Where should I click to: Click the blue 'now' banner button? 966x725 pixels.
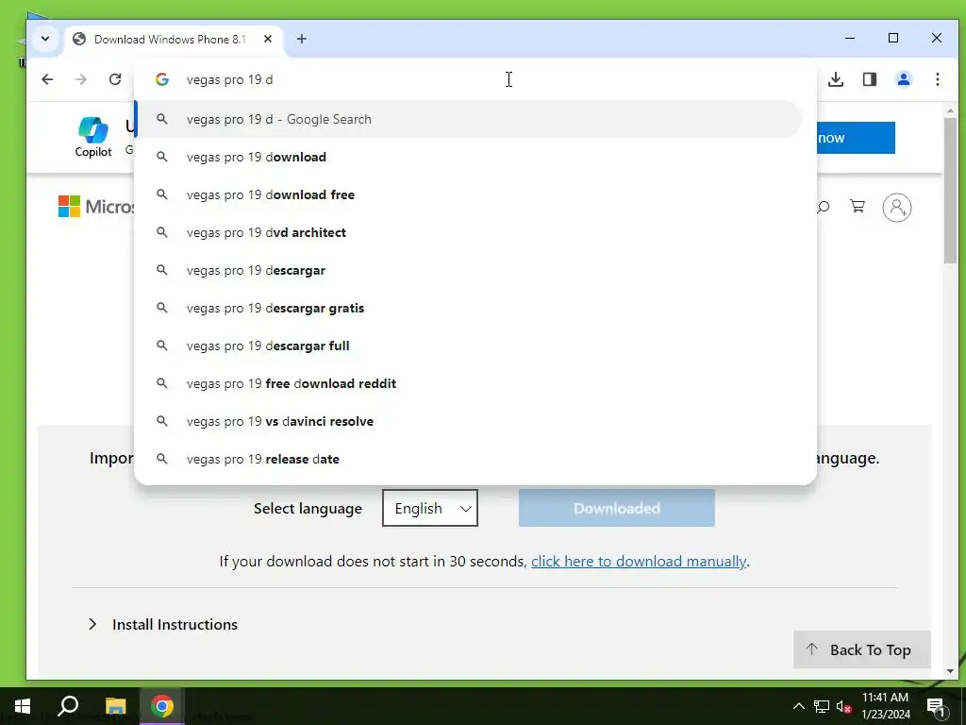856,138
